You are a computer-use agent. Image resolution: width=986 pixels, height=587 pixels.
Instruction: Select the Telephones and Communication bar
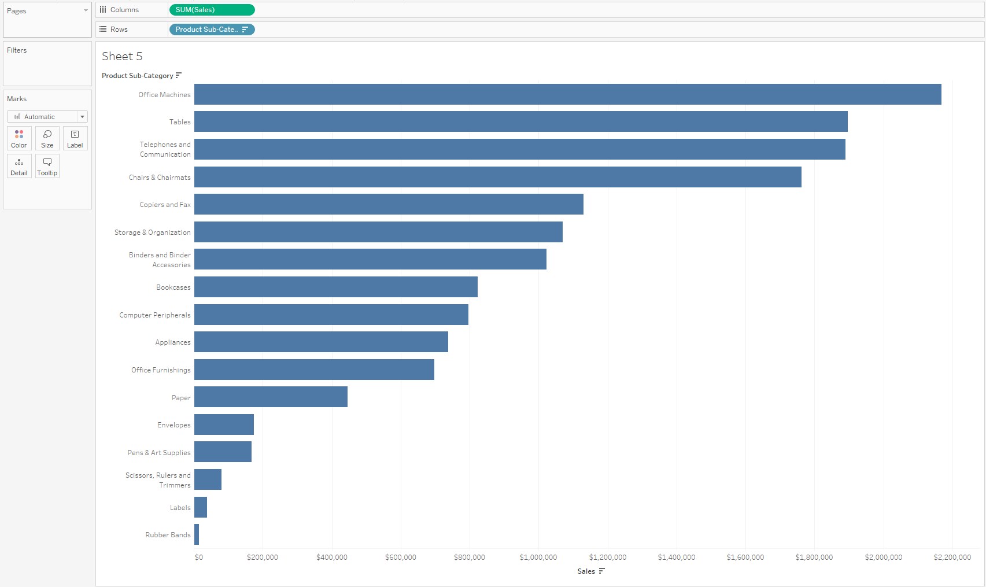point(520,149)
